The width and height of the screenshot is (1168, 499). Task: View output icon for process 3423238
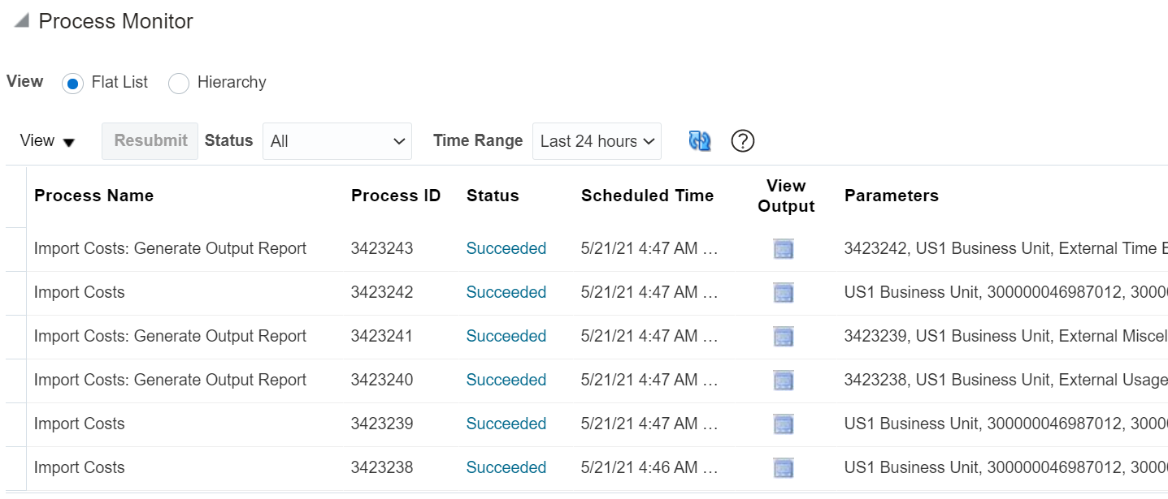tap(784, 468)
